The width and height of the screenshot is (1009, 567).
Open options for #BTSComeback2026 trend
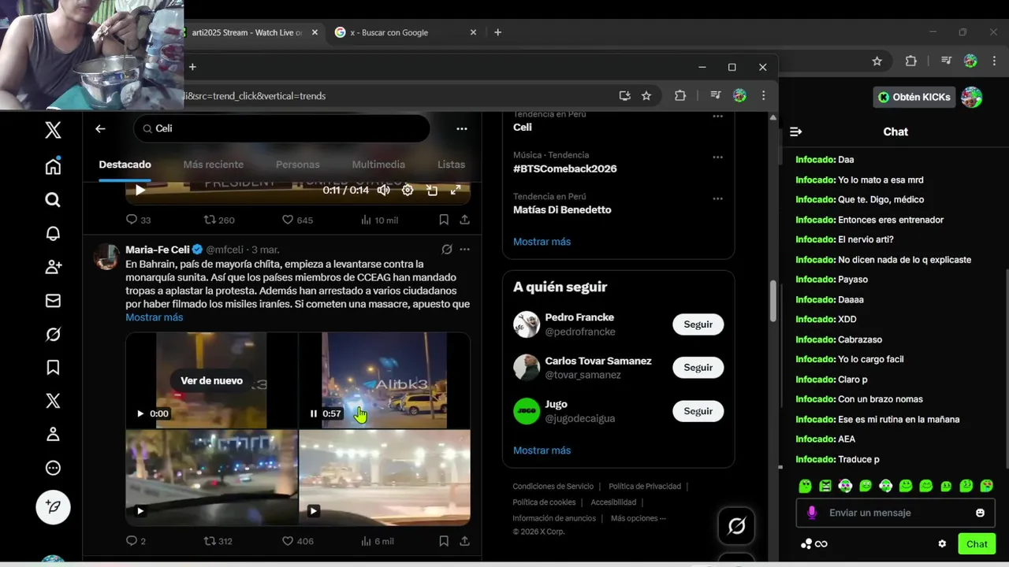(x=717, y=157)
